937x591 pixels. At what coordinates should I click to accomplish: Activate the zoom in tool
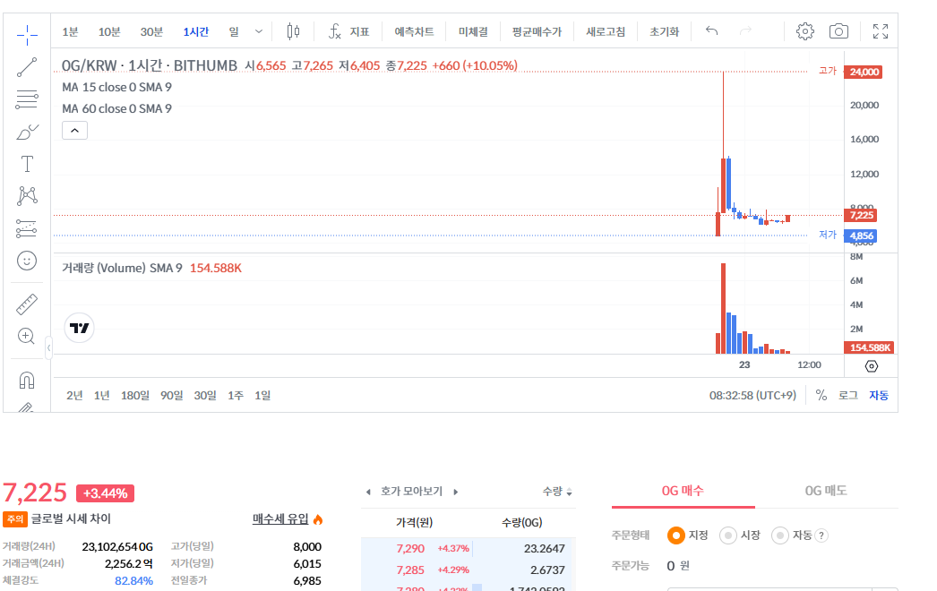pyautogui.click(x=26, y=336)
